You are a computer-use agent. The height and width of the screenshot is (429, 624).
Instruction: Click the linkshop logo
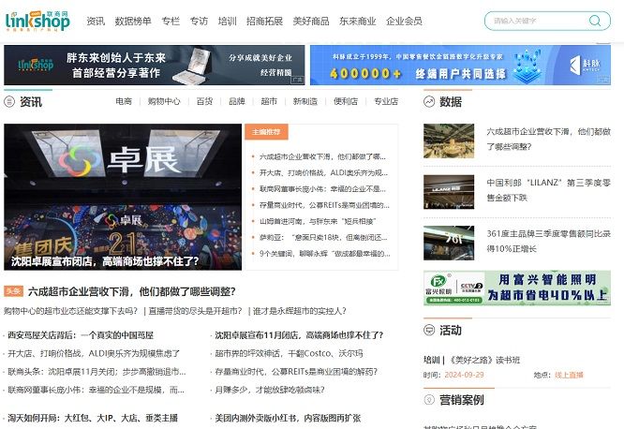click(x=37, y=21)
